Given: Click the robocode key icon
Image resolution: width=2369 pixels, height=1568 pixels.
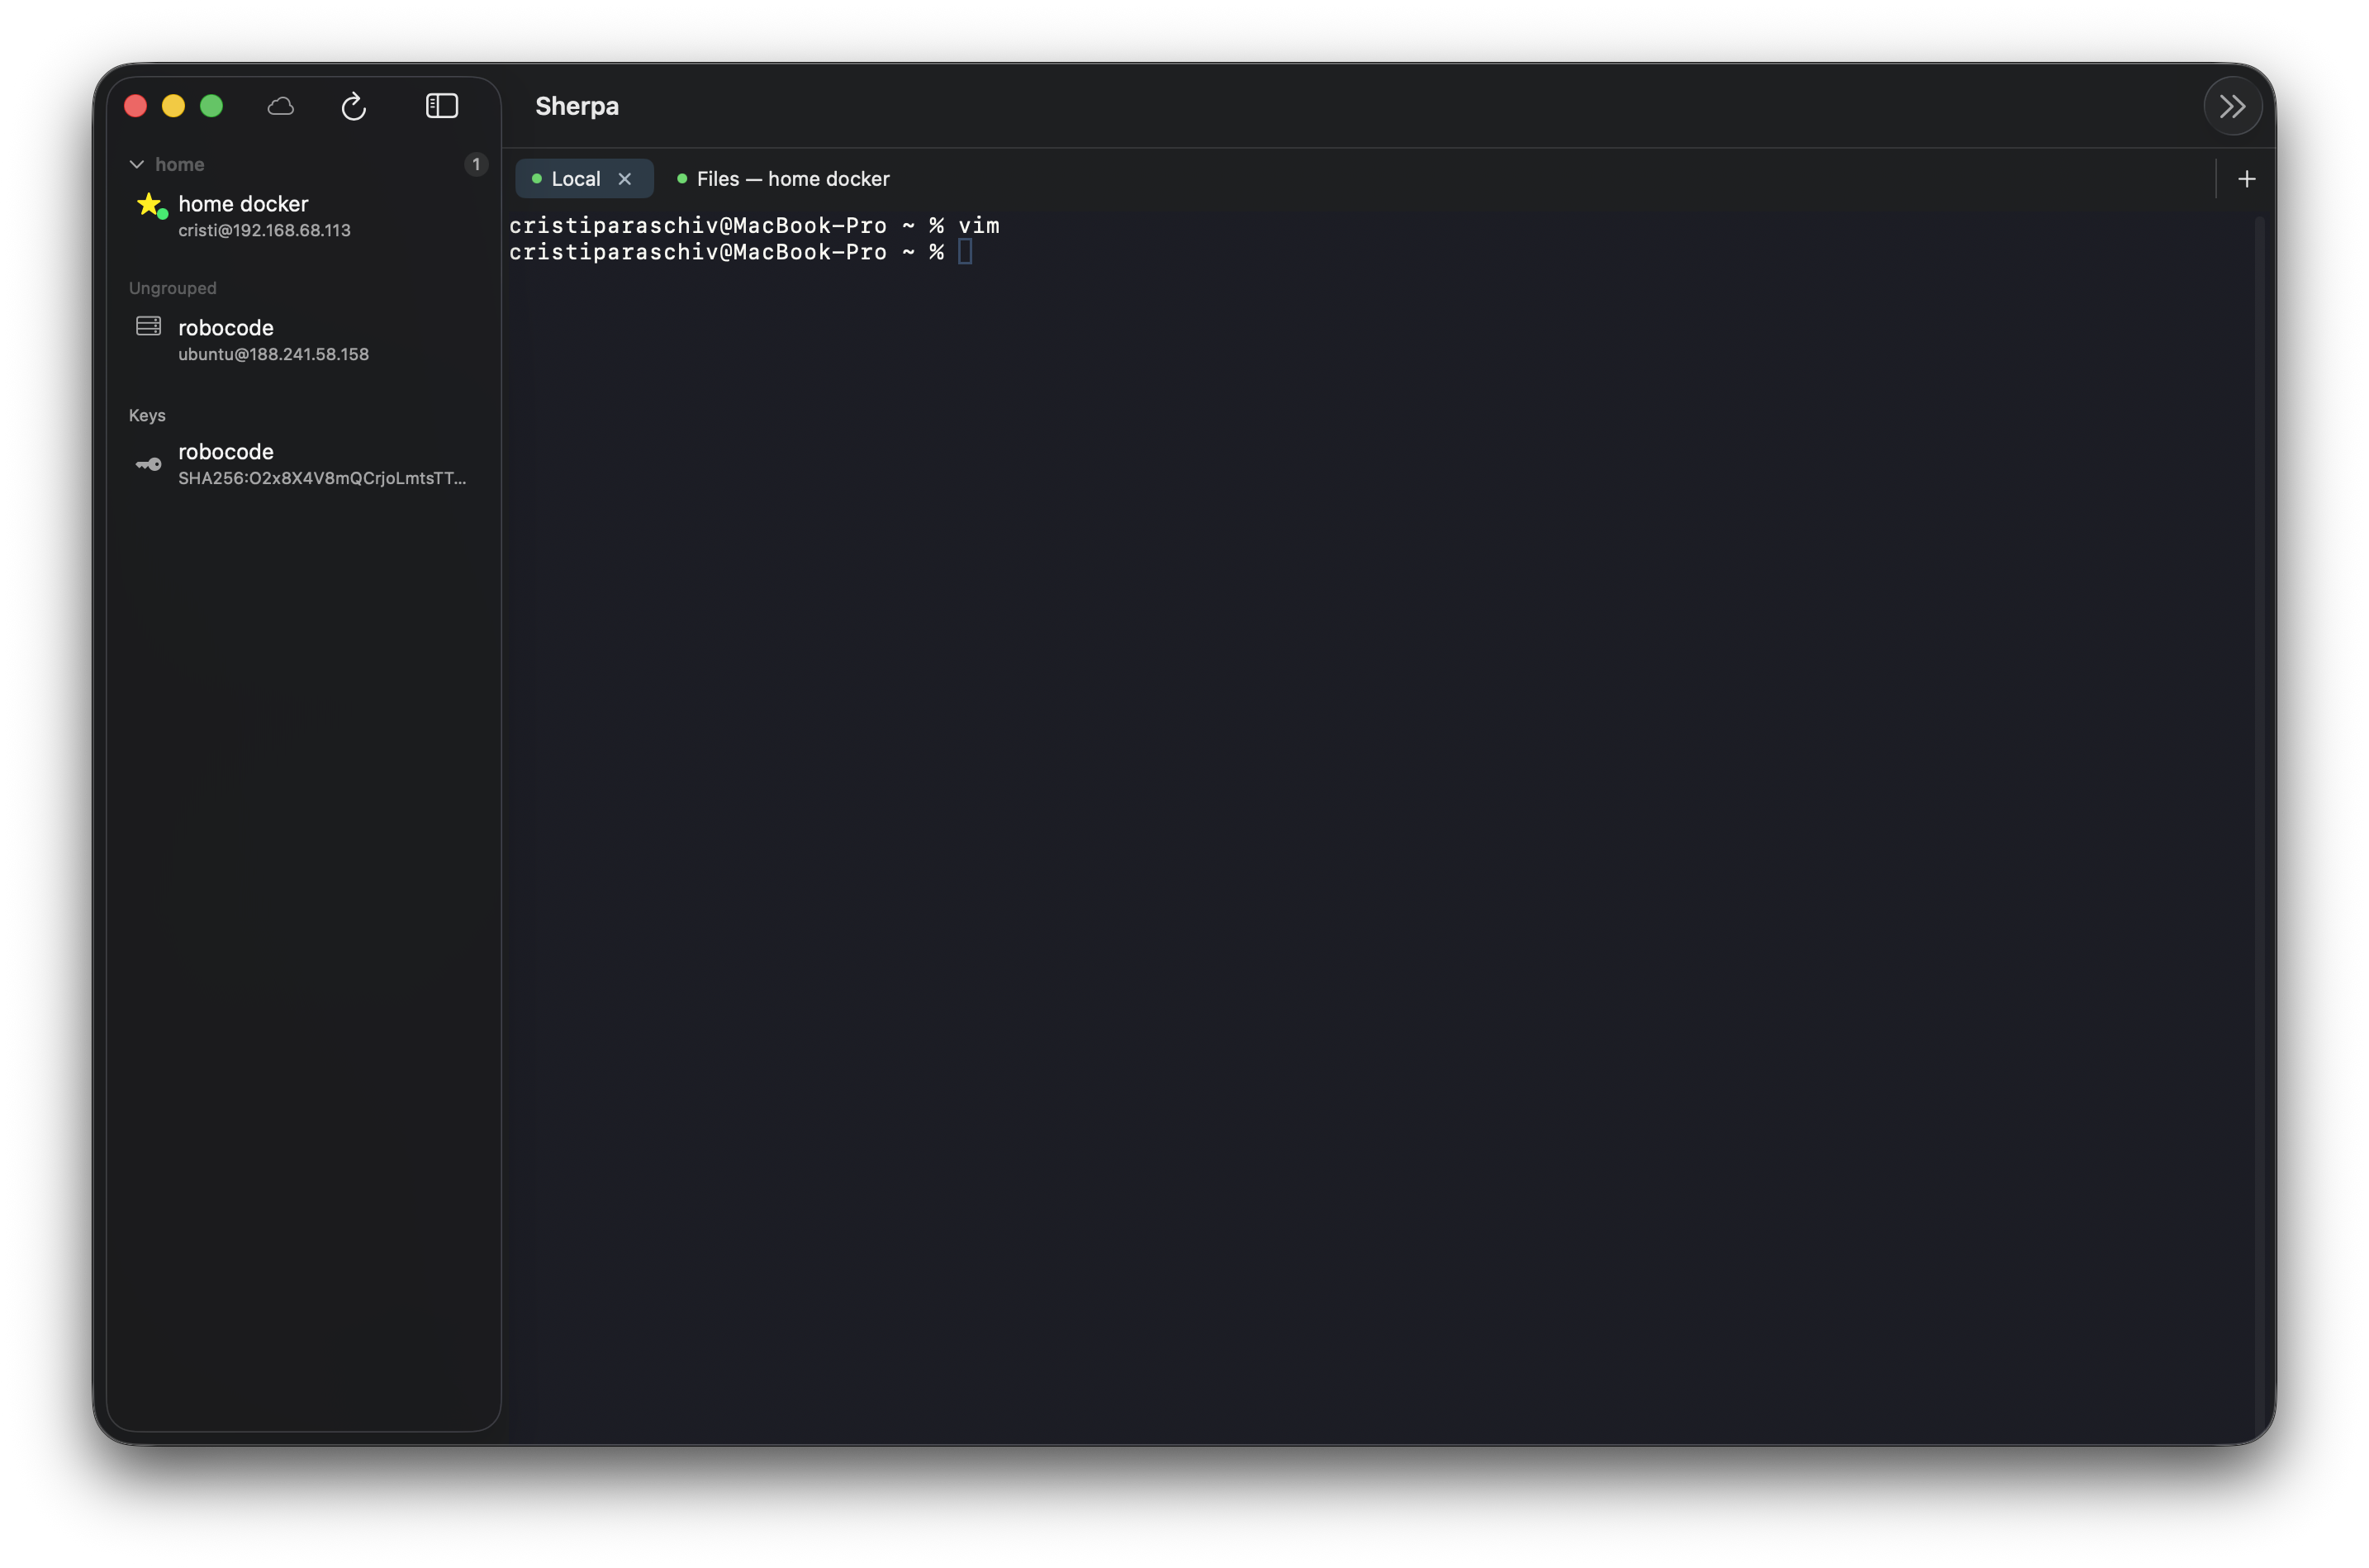Looking at the screenshot, I should (149, 464).
